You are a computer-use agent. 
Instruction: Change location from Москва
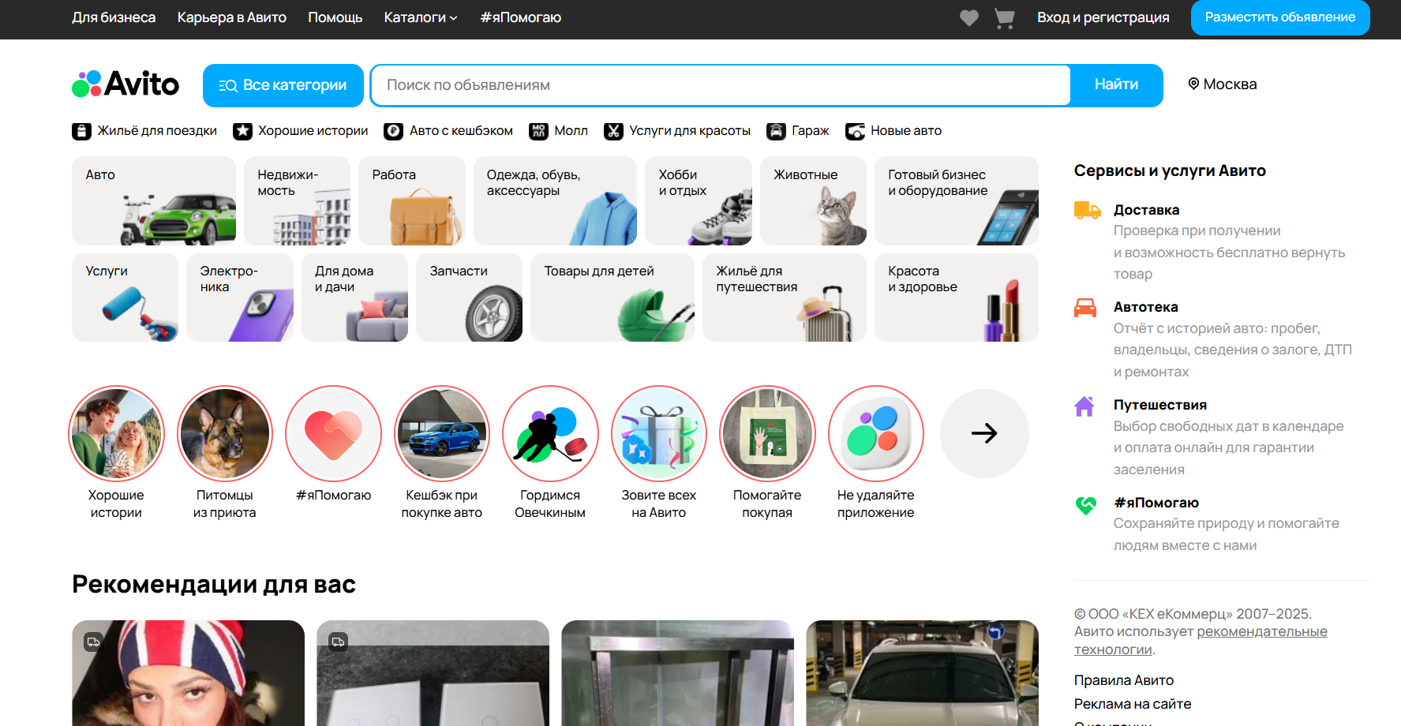pyautogui.click(x=1222, y=84)
